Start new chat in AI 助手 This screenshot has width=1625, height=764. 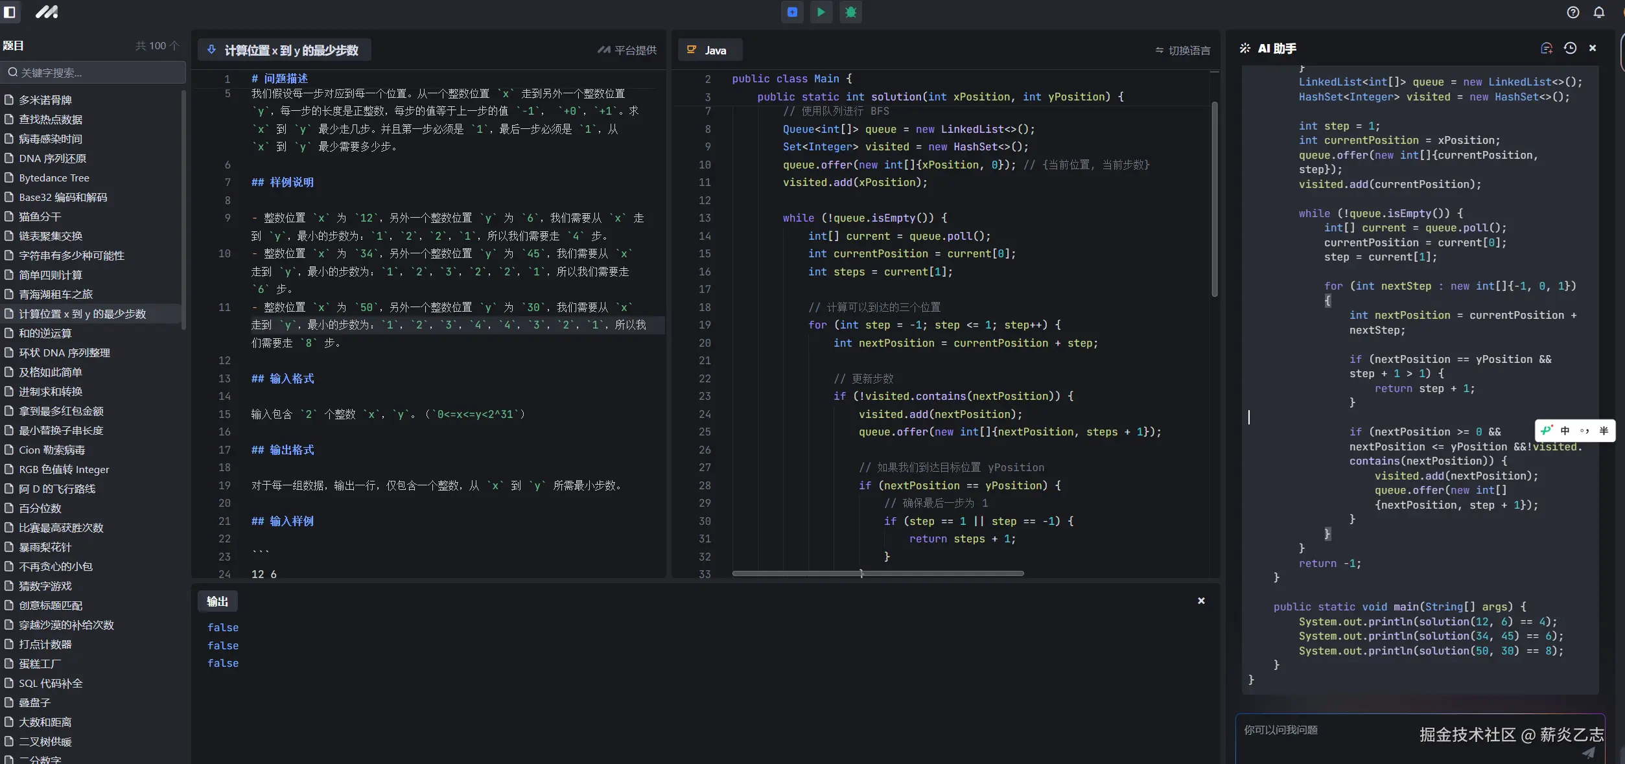(x=1546, y=48)
